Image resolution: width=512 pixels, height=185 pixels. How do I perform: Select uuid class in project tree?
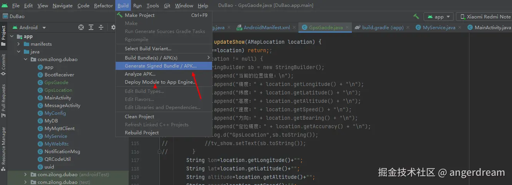click(x=49, y=167)
